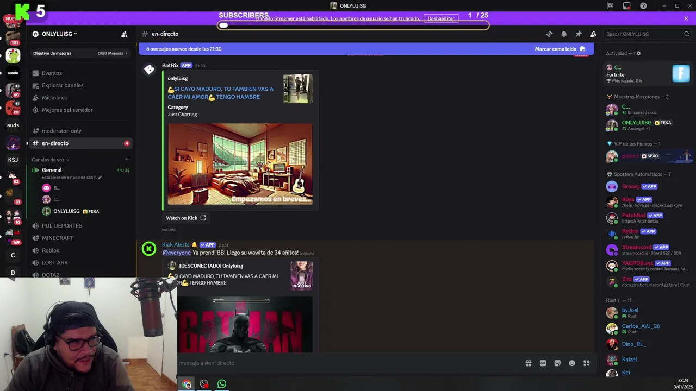
Task: Click the magnifier icon in search box
Action: [x=686, y=34]
